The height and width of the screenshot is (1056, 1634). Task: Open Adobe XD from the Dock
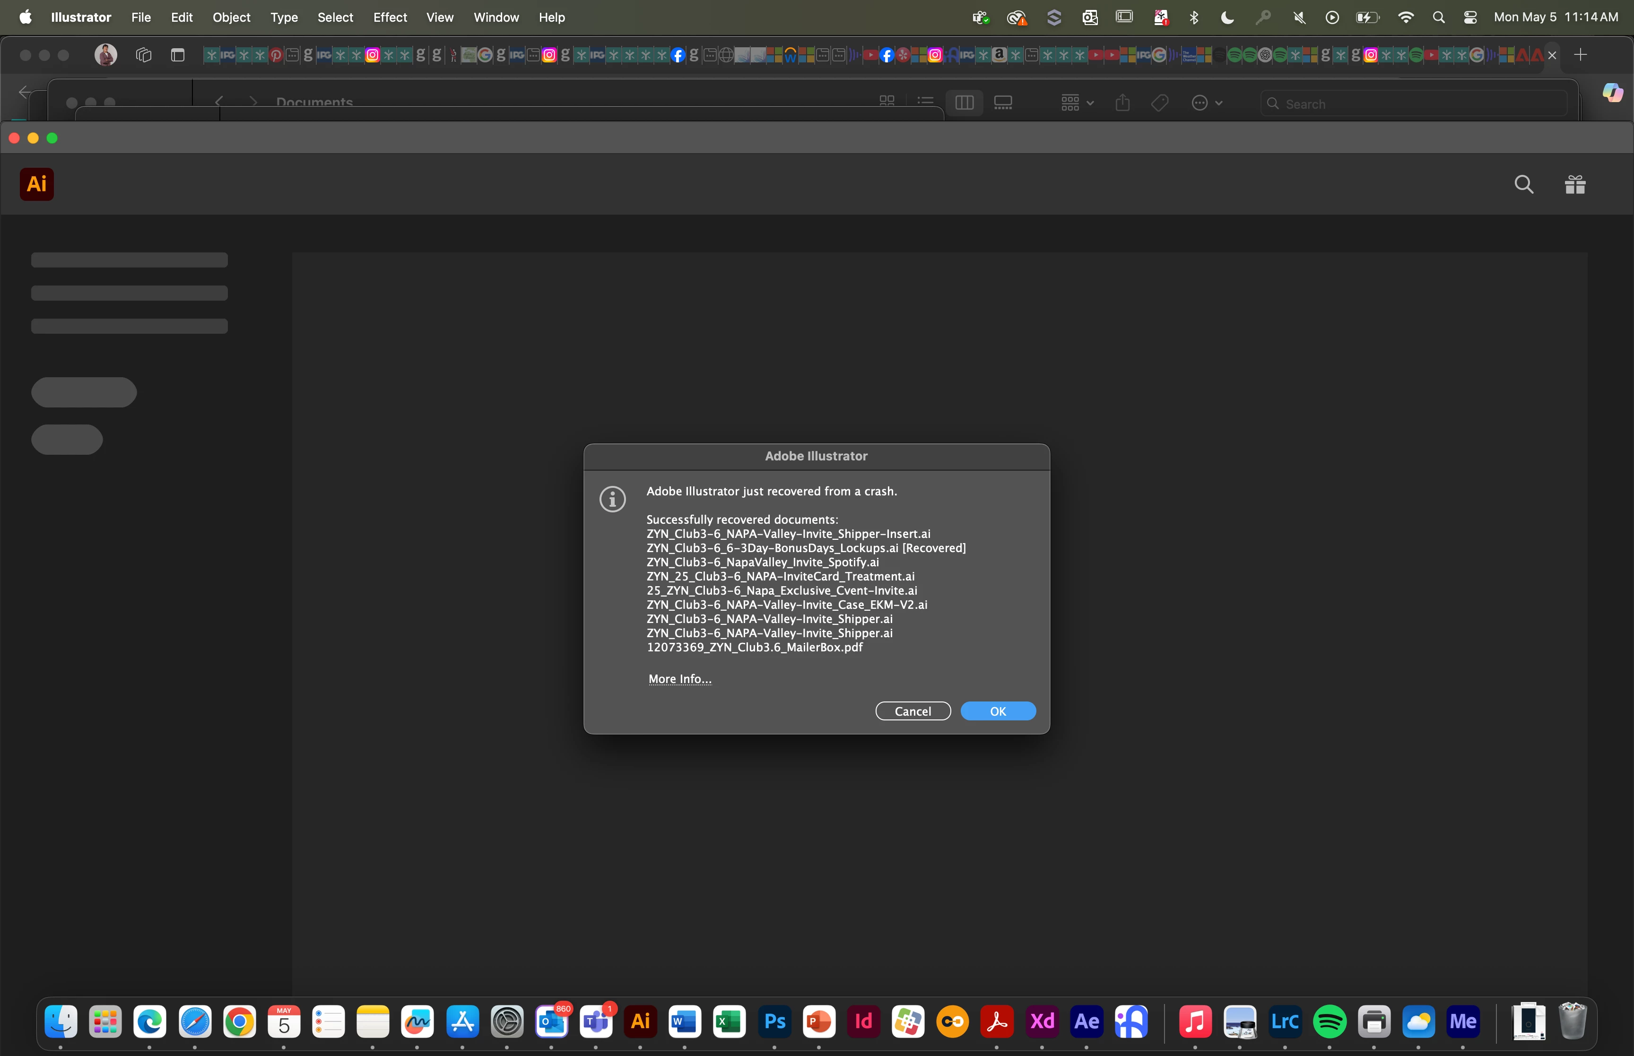point(1042,1021)
